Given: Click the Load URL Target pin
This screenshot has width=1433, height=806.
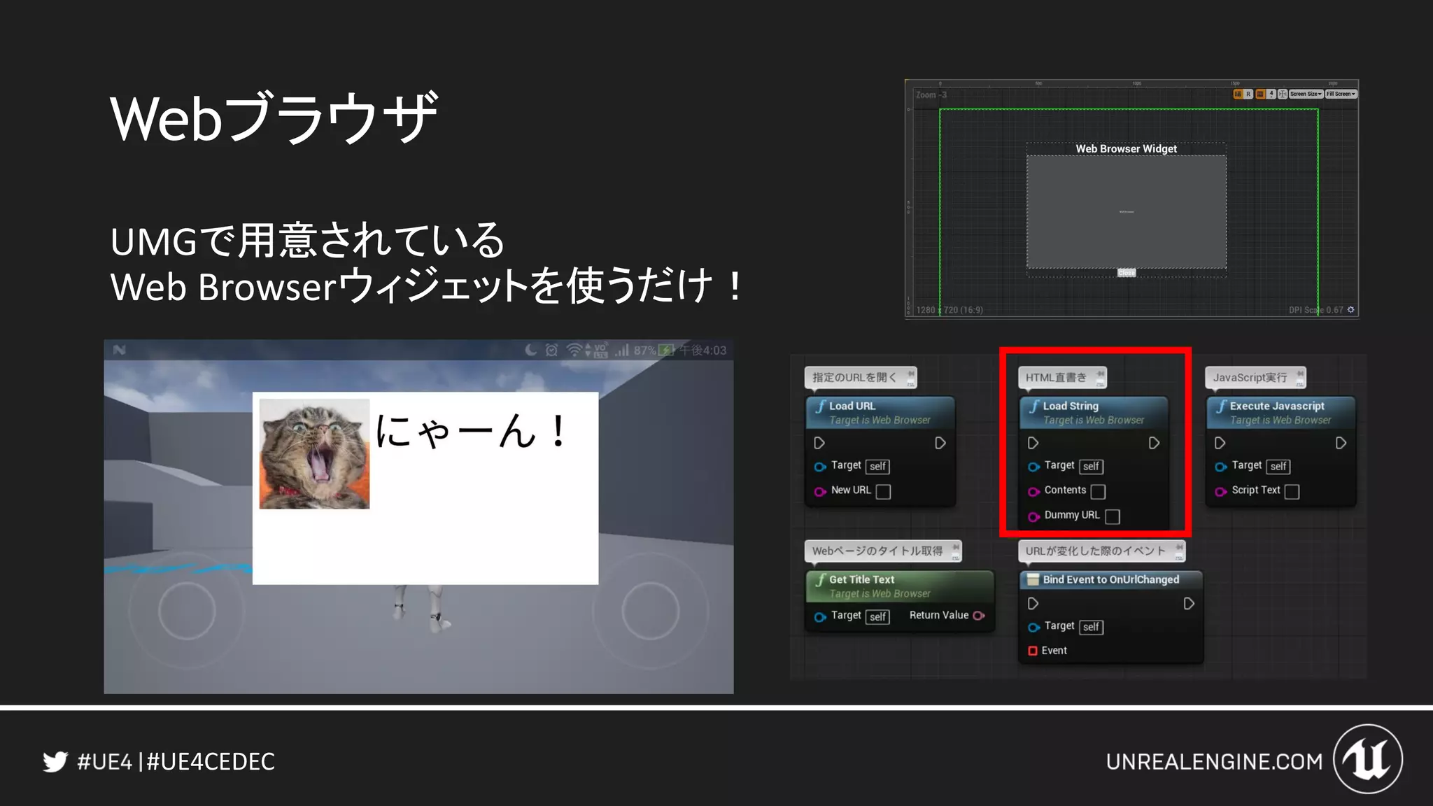Looking at the screenshot, I should [x=820, y=467].
